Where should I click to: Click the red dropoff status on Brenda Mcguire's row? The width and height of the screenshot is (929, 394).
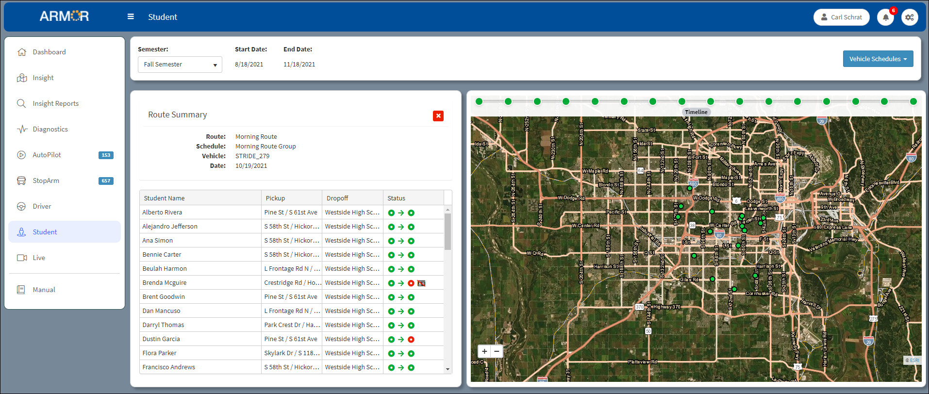411,283
